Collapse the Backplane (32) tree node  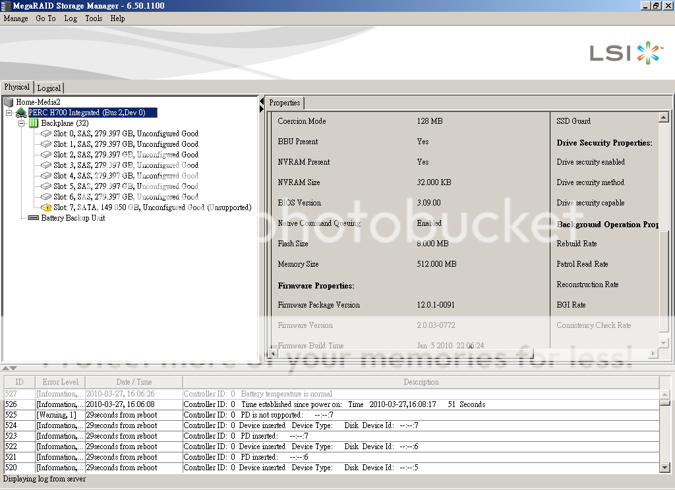pyautogui.click(x=21, y=123)
